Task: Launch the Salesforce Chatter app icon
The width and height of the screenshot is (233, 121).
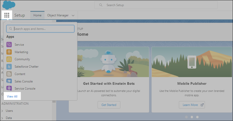Action: (9, 67)
